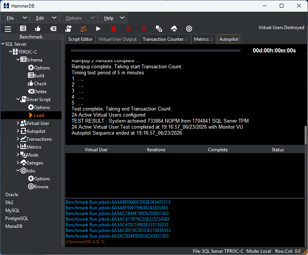The image size is (308, 255).
Task: Click the Run Virtual Users play icon
Action: coord(98,29)
